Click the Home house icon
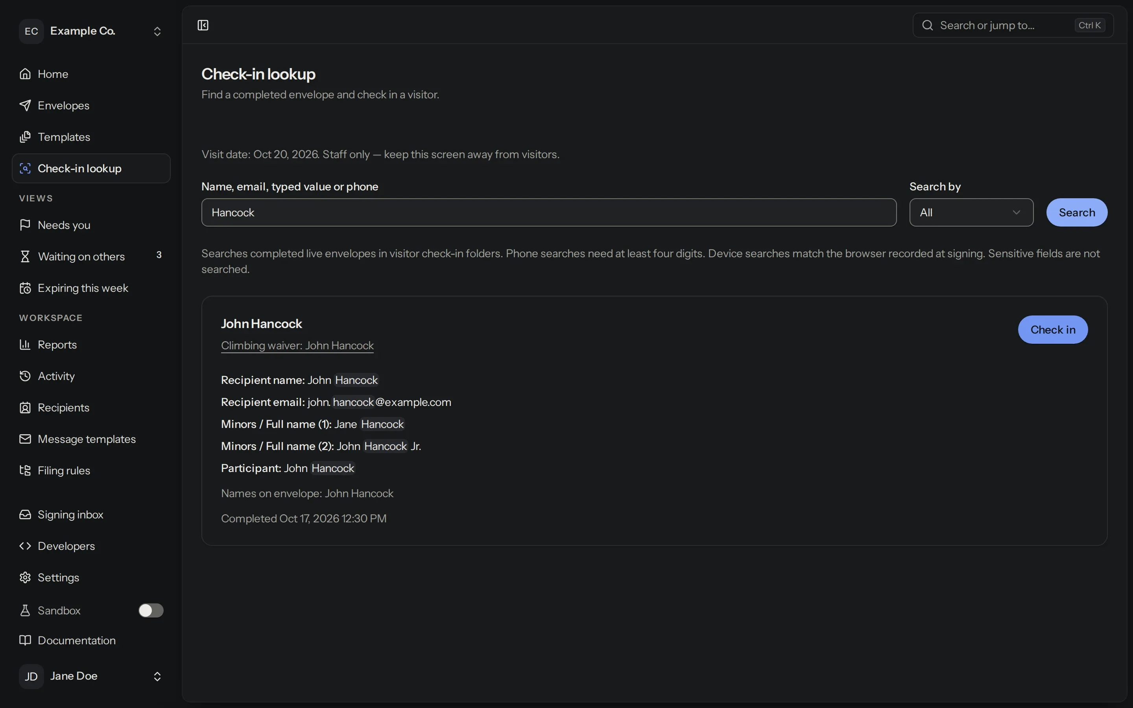Viewport: 1133px width, 708px height. pos(25,74)
